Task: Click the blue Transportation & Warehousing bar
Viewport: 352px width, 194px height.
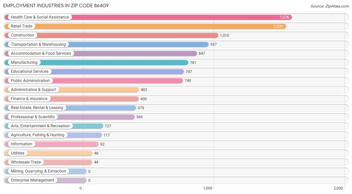Action: tap(106, 44)
